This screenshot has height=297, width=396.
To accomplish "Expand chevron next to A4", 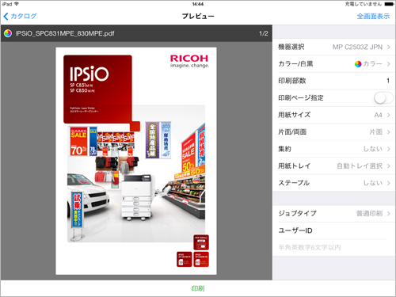I will pos(389,115).
